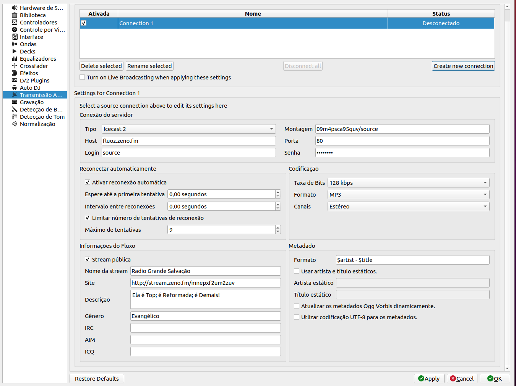
Task: Toggle Ativar reconexão automática checkbox
Action: [88, 182]
